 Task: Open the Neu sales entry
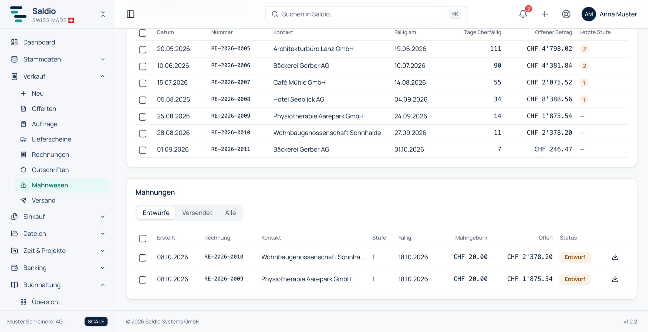tap(62, 94)
